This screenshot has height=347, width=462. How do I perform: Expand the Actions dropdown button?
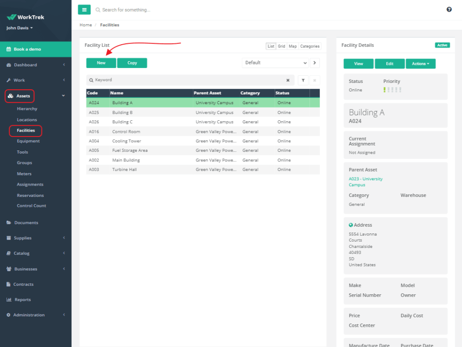pyautogui.click(x=420, y=64)
